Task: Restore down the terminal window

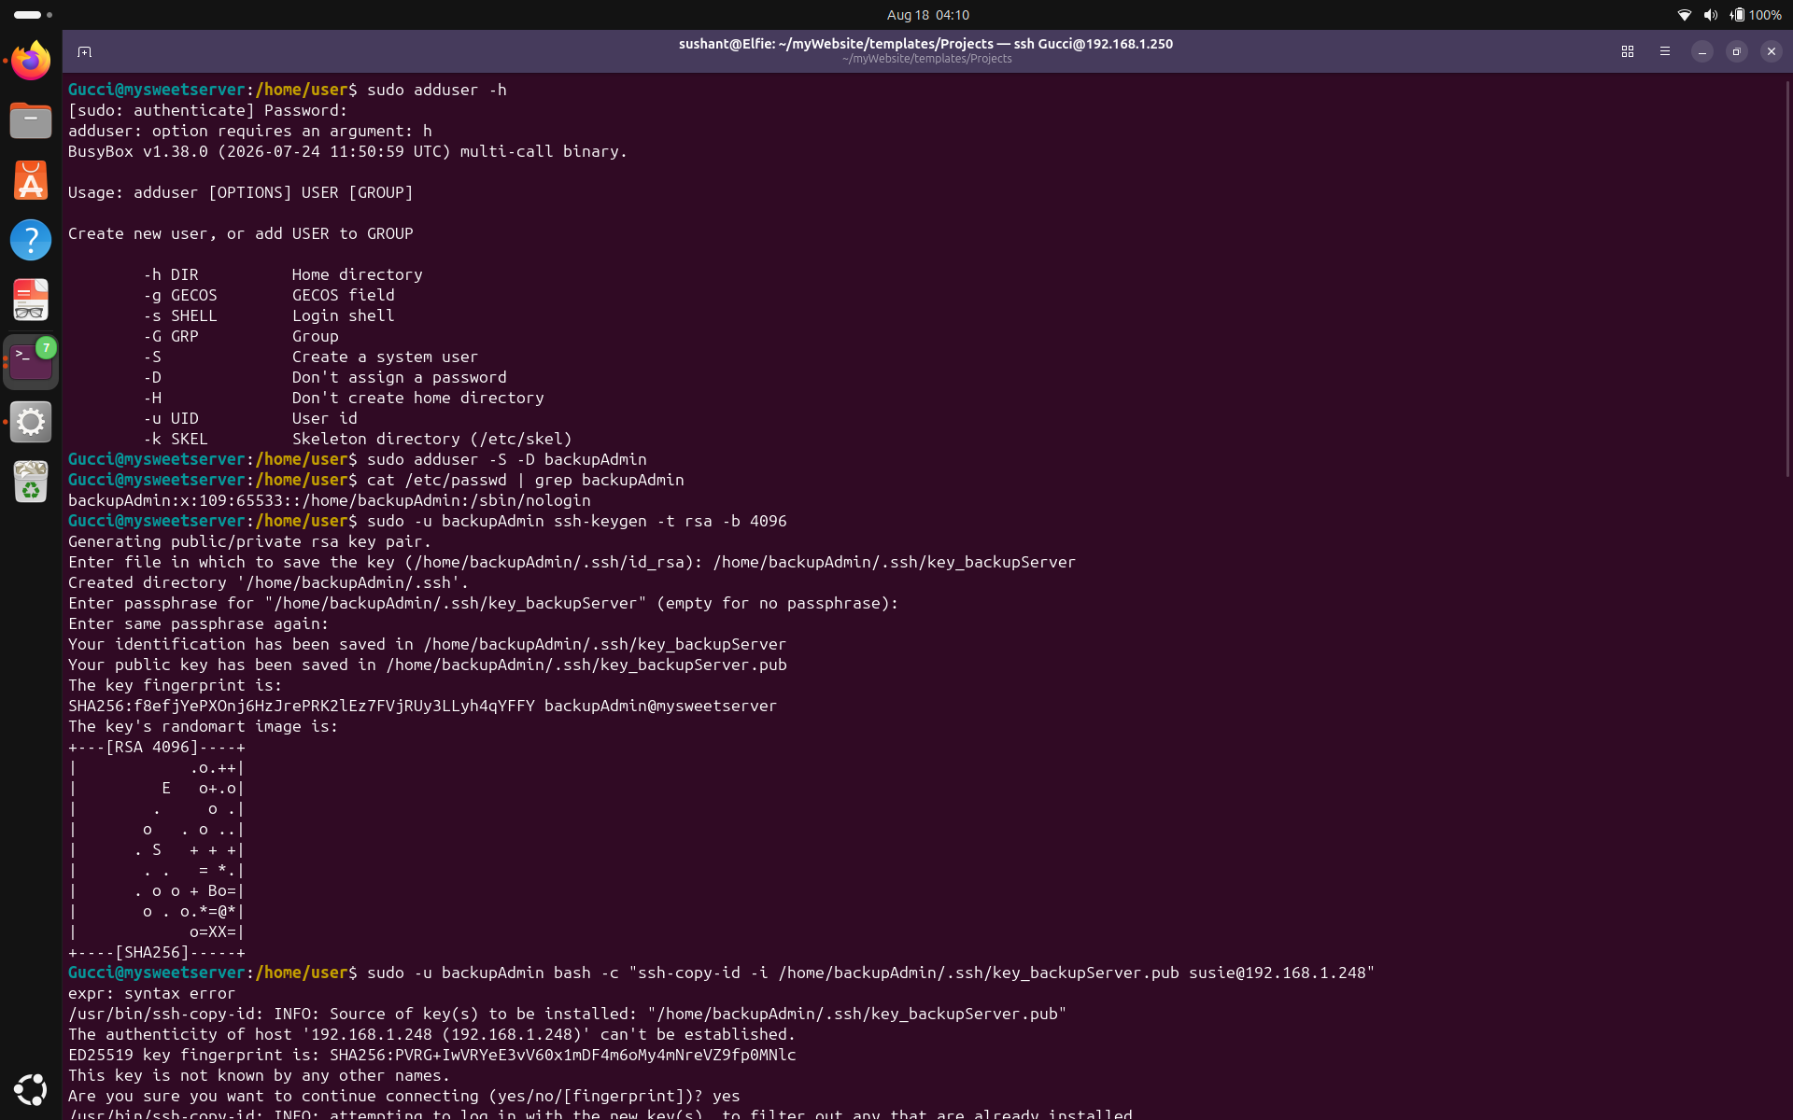Action: 1737,51
